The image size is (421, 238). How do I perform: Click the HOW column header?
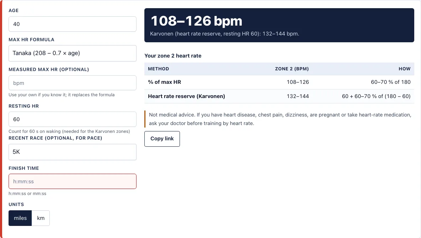[x=405, y=69]
